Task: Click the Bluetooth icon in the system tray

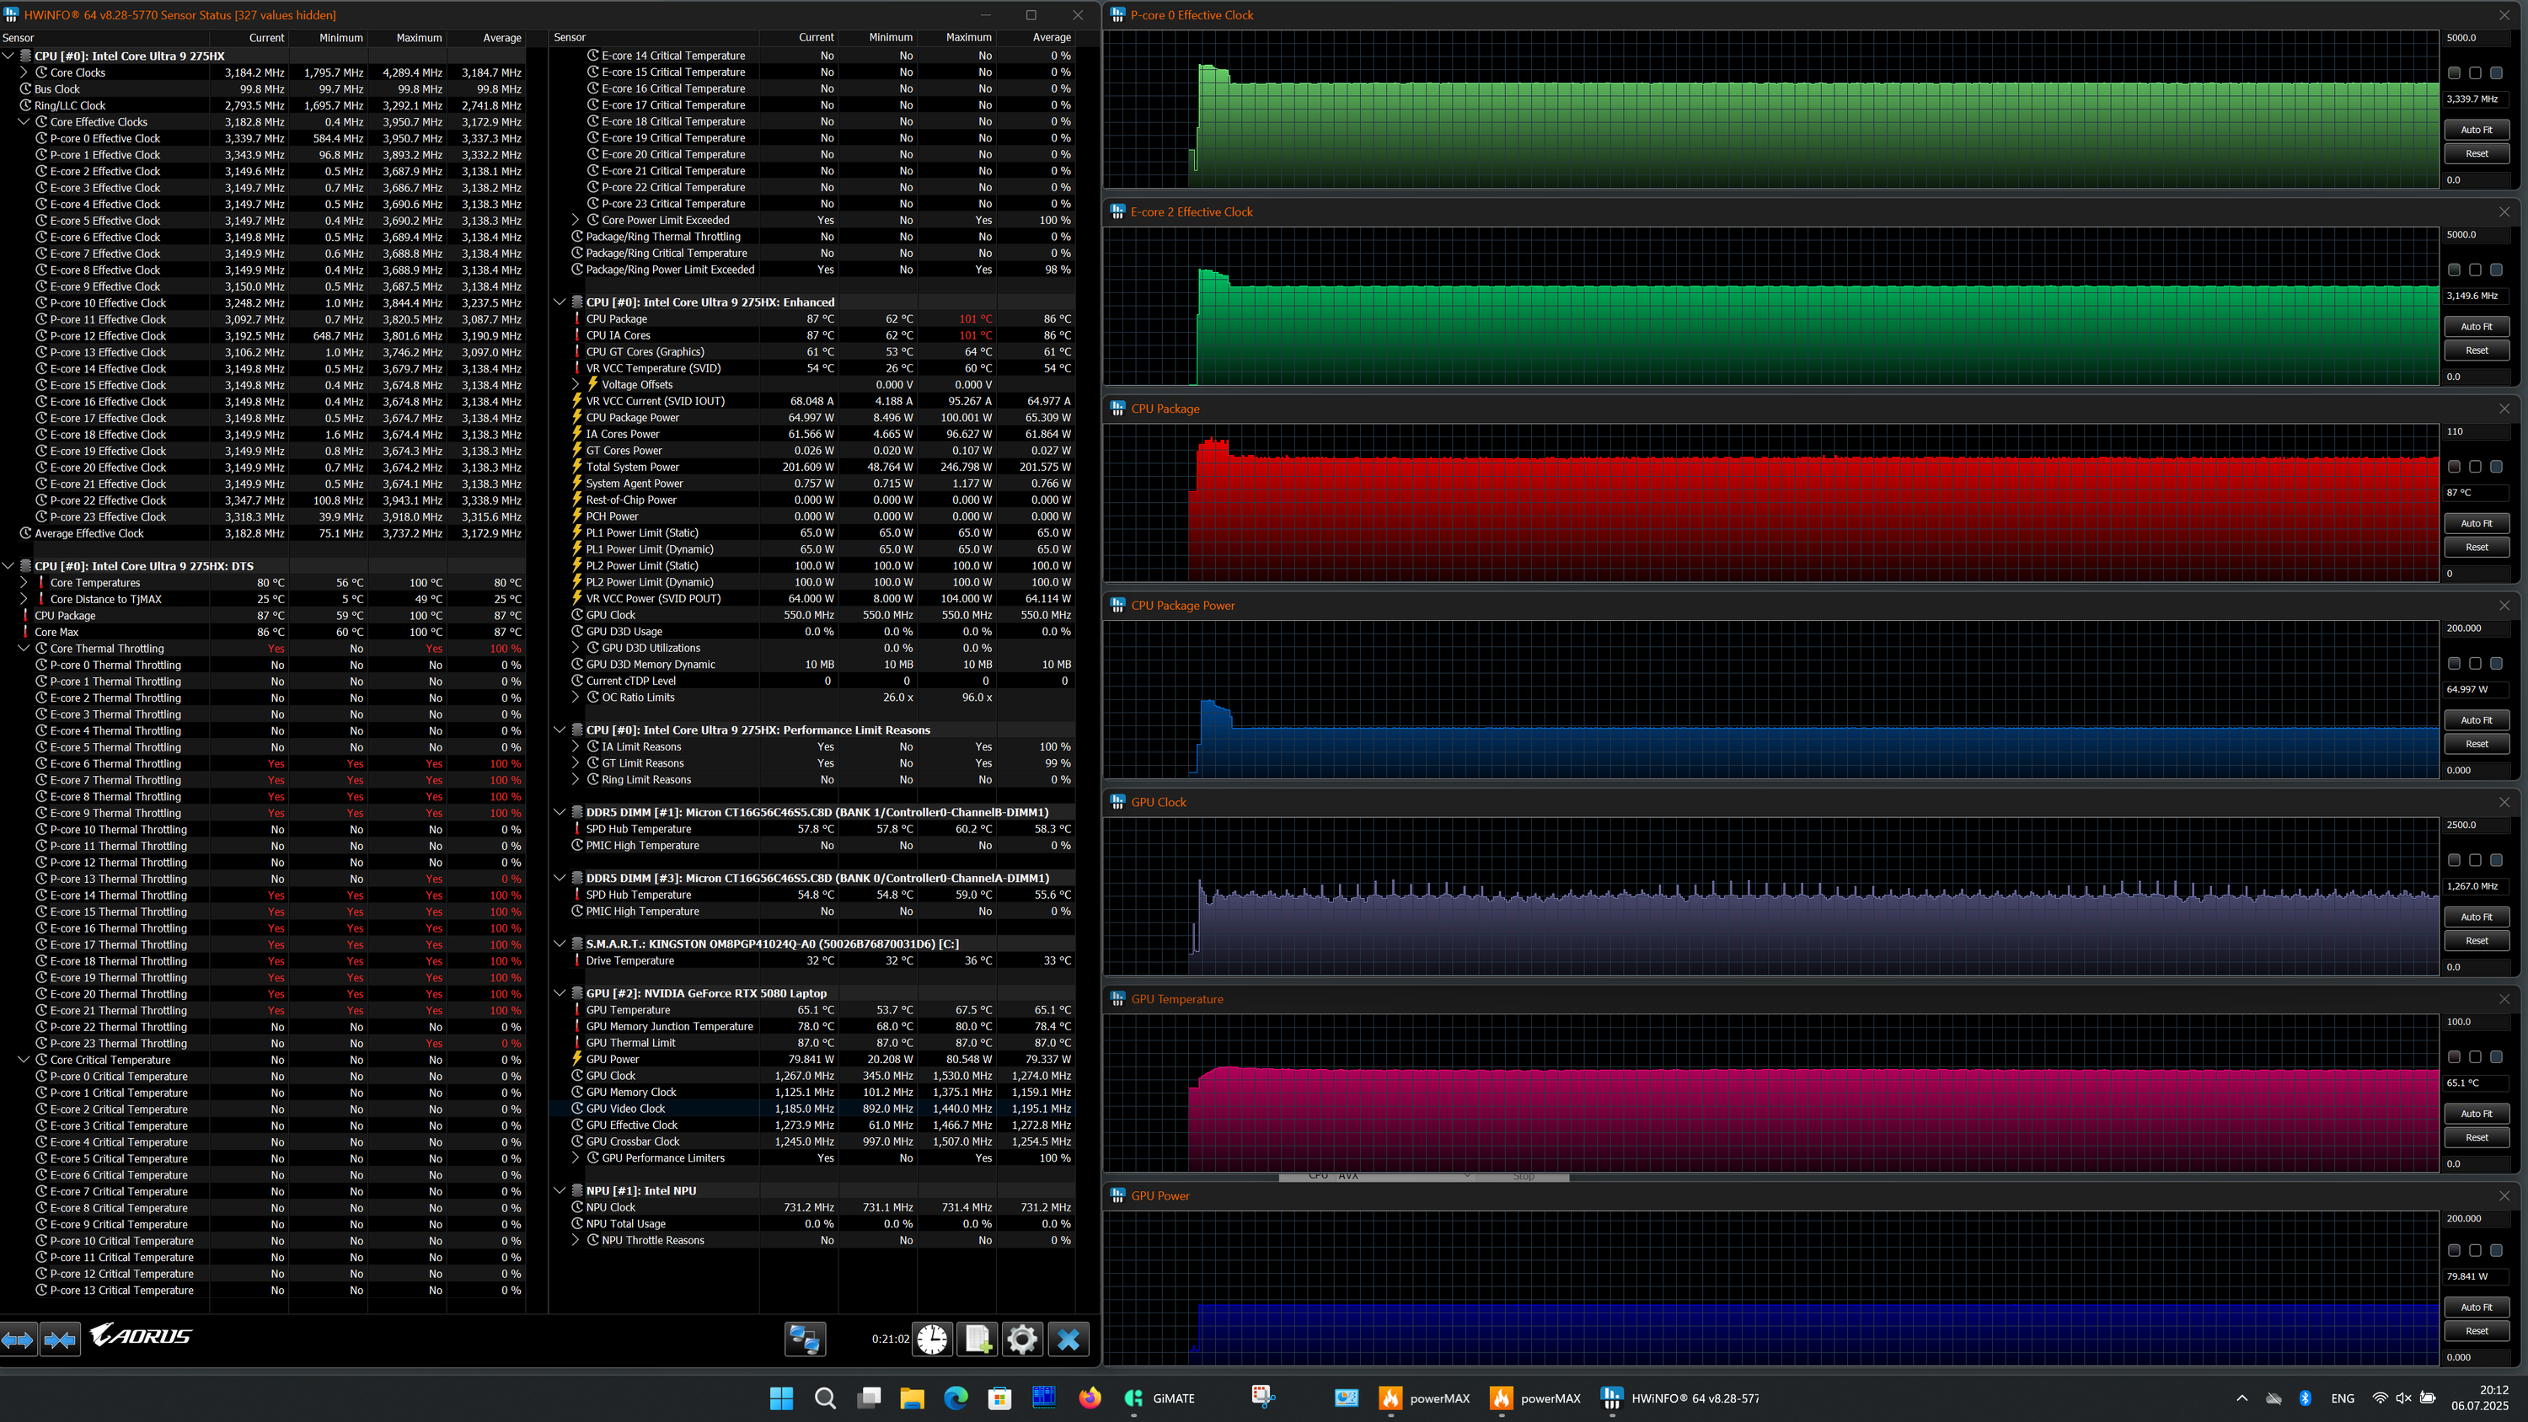Action: (x=2306, y=1398)
